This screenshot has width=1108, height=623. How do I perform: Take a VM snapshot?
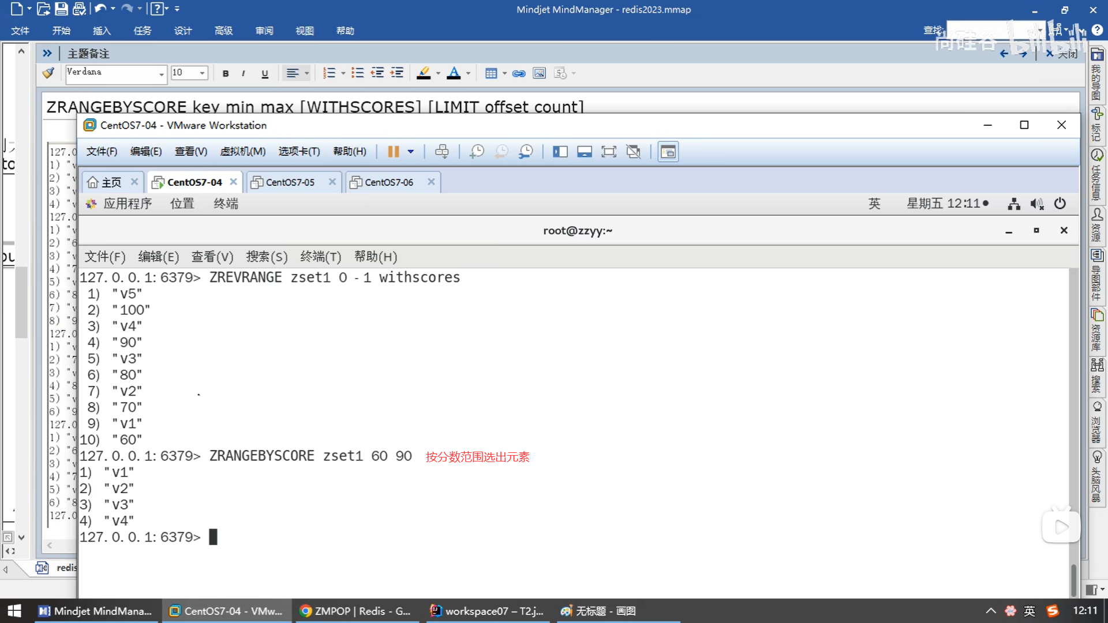coord(477,152)
